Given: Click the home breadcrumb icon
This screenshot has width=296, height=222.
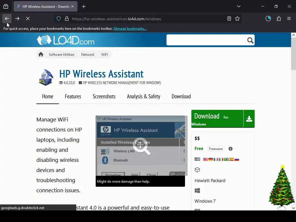Looking at the screenshot, I should [x=41, y=55].
